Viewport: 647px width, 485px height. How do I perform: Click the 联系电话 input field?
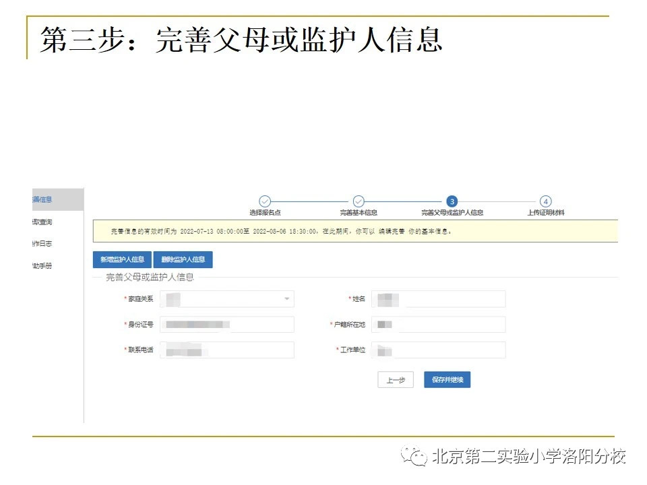click(226, 350)
